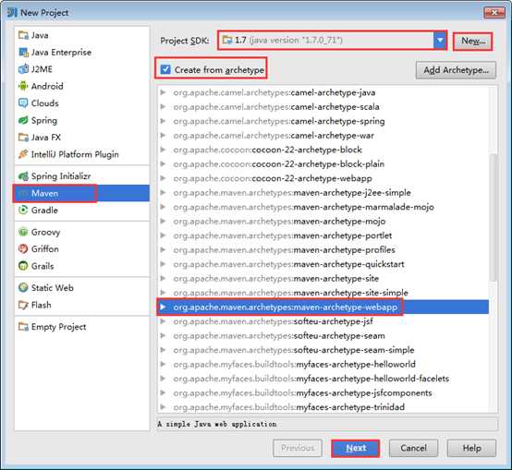Select cocoon-22-archetype-webapp row
This screenshot has height=470, width=512.
323,178
